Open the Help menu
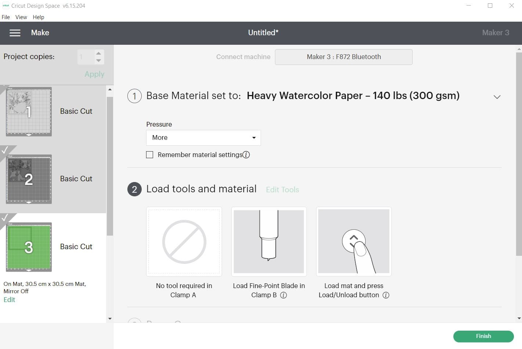522x349 pixels. [x=39, y=17]
